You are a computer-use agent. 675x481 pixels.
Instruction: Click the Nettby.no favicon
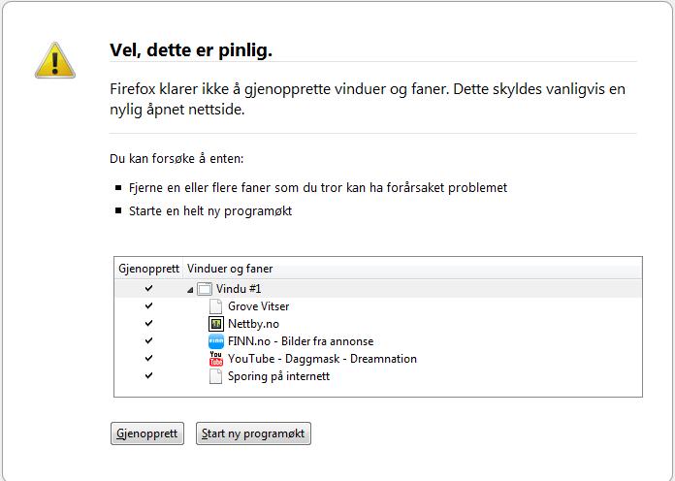(215, 324)
